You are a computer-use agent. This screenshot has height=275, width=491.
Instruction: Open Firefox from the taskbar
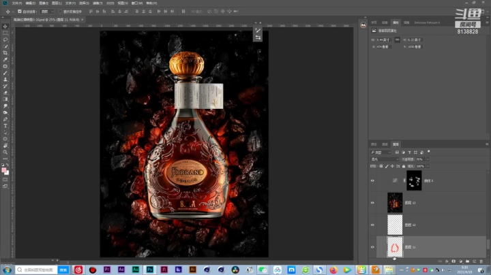[333, 270]
